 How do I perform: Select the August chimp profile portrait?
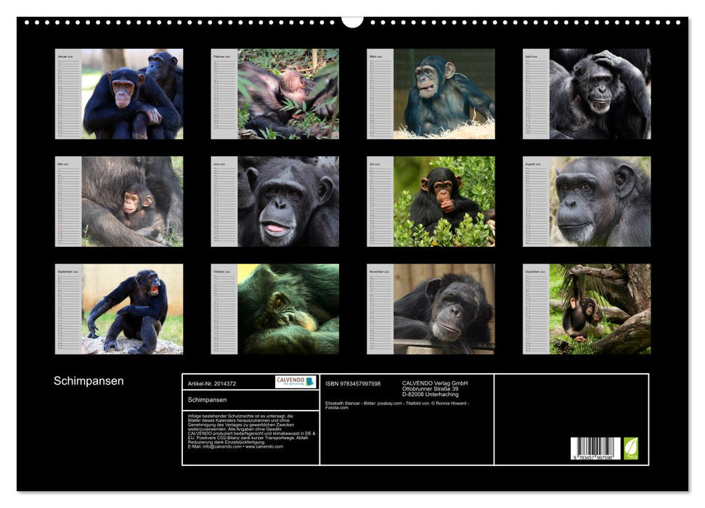[x=600, y=202]
